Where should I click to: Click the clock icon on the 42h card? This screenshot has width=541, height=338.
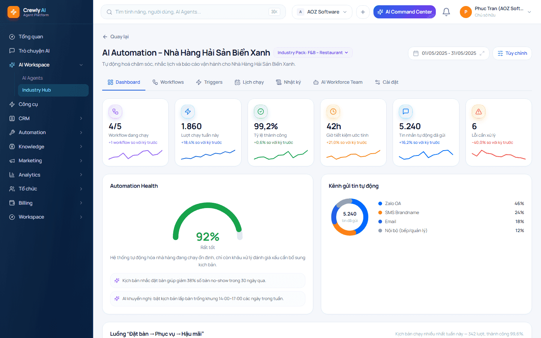[333, 112]
